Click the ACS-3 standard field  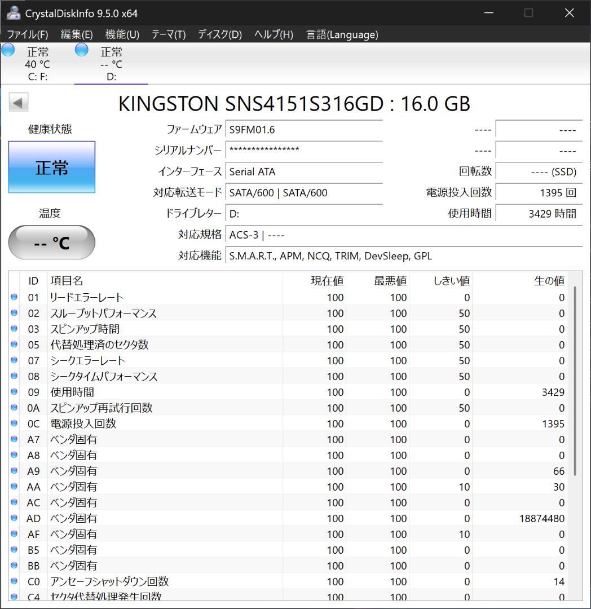pyautogui.click(x=404, y=235)
